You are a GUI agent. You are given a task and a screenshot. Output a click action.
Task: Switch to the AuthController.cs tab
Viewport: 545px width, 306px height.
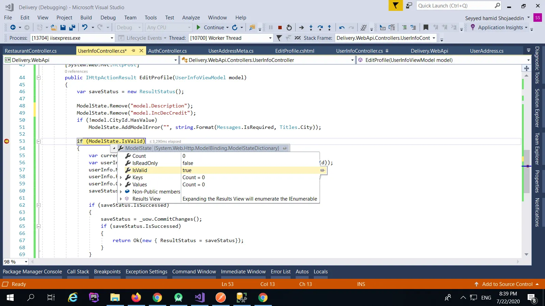(x=167, y=51)
